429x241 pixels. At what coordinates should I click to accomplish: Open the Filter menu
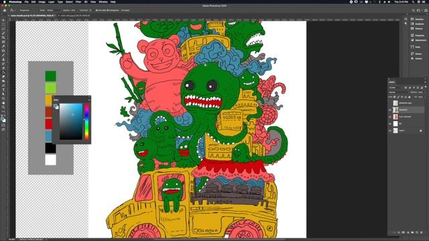click(78, 1)
